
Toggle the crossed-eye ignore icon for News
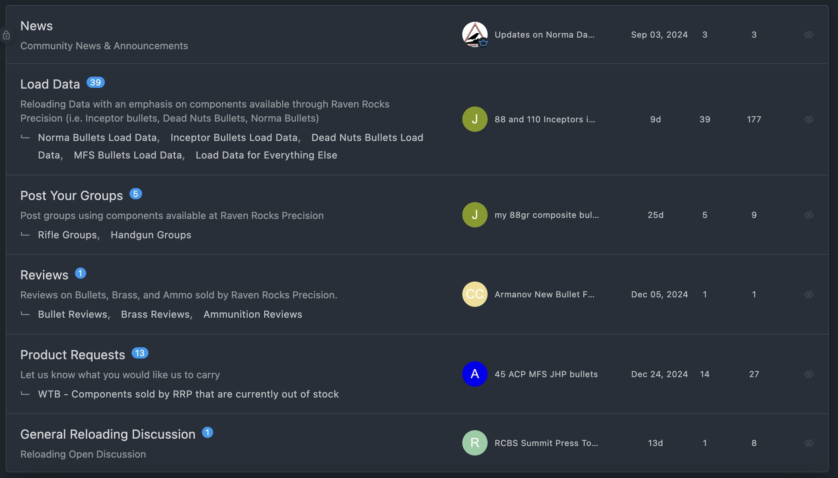809,35
